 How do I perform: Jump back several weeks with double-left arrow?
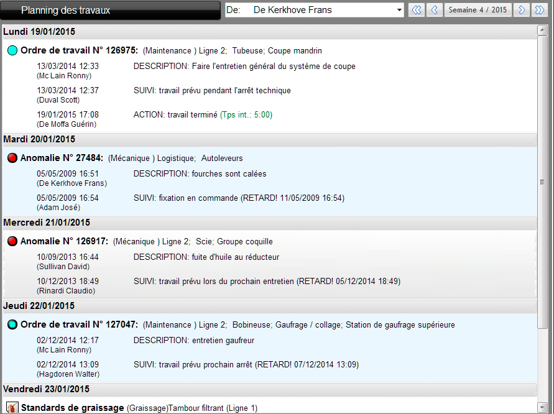pyautogui.click(x=417, y=10)
